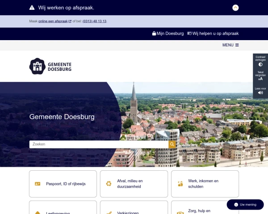Click the recycling icon on the Afval tile
Screen dimensions: 268x214
(109, 184)
